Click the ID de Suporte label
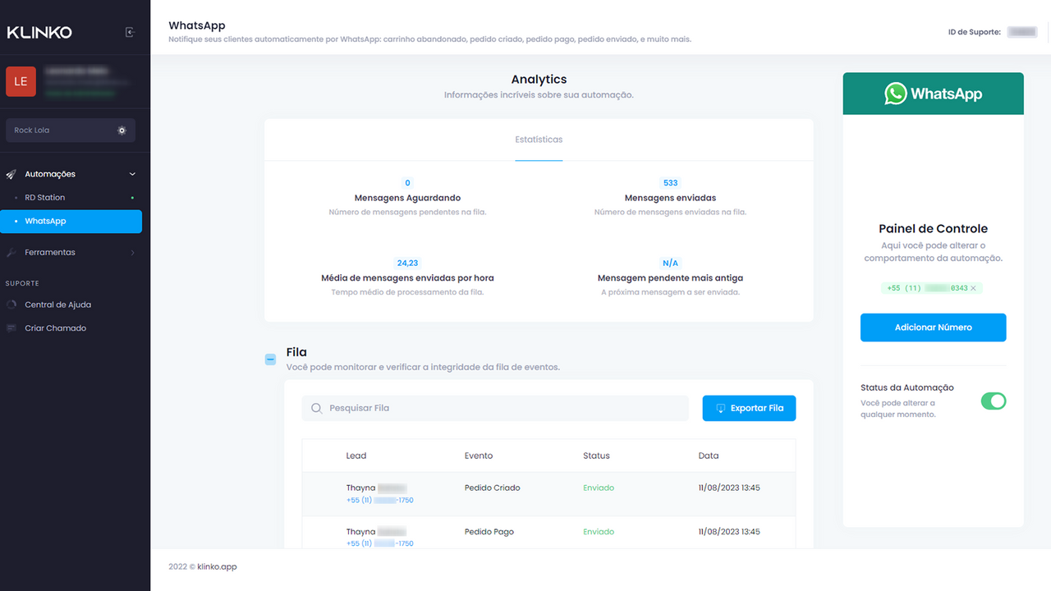Image resolution: width=1051 pixels, height=591 pixels. (x=974, y=32)
